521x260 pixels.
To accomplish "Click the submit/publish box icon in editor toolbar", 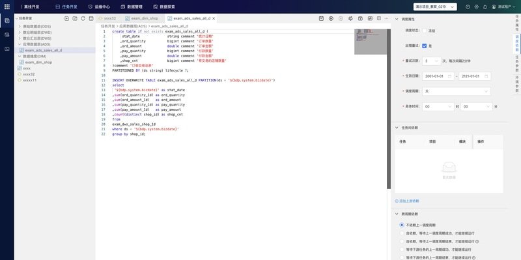I will [x=360, y=19].
